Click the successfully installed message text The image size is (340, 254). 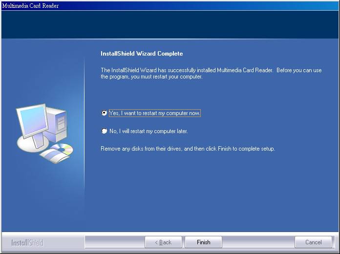211,74
